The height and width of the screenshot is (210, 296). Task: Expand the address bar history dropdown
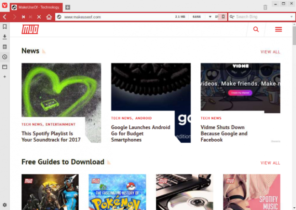coord(210,17)
